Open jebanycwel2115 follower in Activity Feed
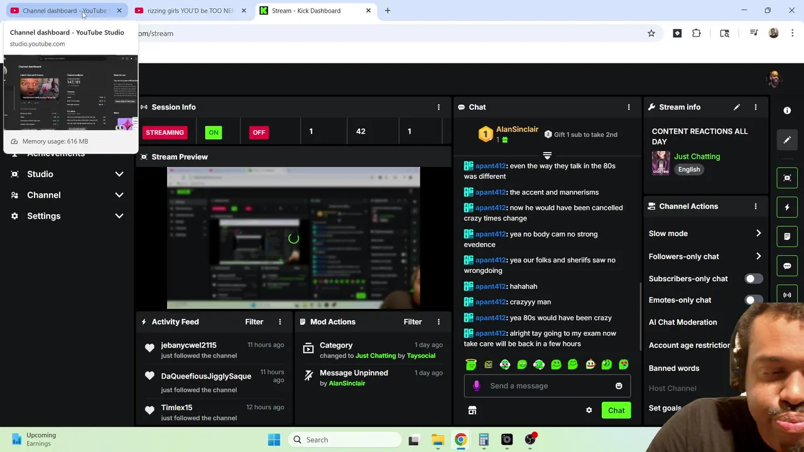The height and width of the screenshot is (452, 804). [188, 345]
